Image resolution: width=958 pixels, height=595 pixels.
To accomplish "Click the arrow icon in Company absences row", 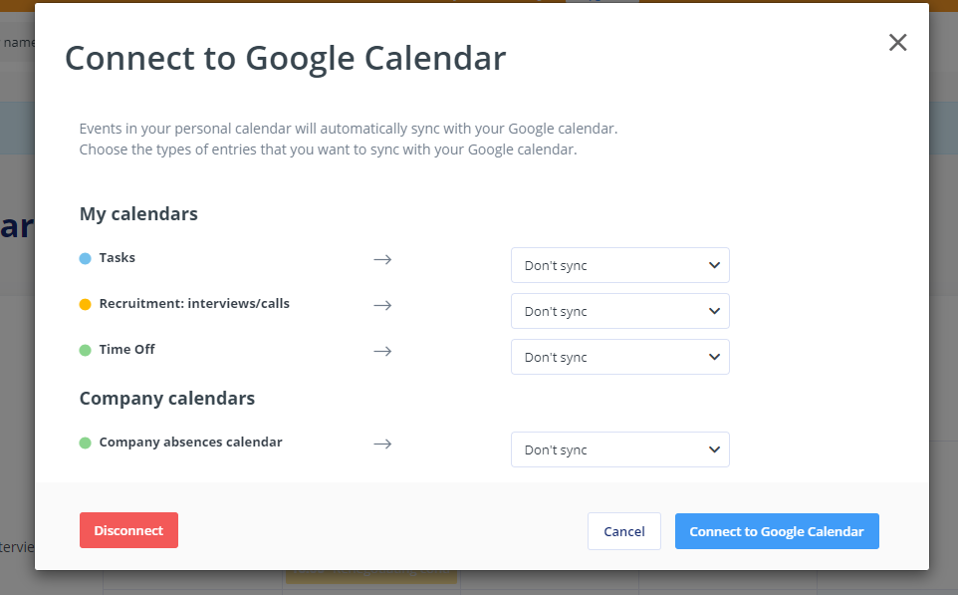I will point(383,445).
